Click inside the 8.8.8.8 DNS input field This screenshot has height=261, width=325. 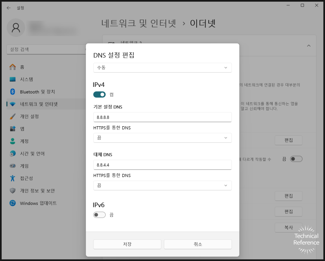coord(162,117)
